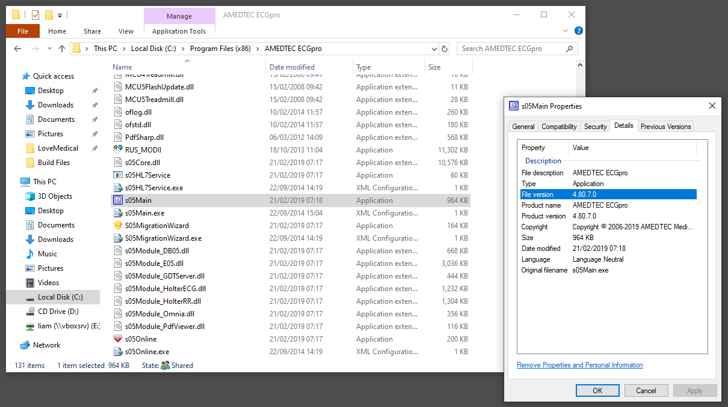The height and width of the screenshot is (407, 728).
Task: Select the s05Core.dll file icon
Action: (x=118, y=163)
